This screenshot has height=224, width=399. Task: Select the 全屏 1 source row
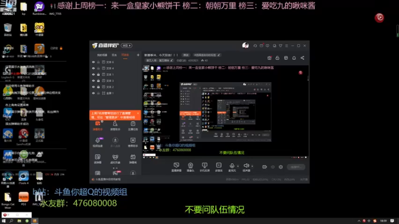115,93
